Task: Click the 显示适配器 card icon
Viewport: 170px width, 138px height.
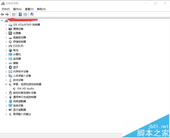Action: (x=10, y=110)
